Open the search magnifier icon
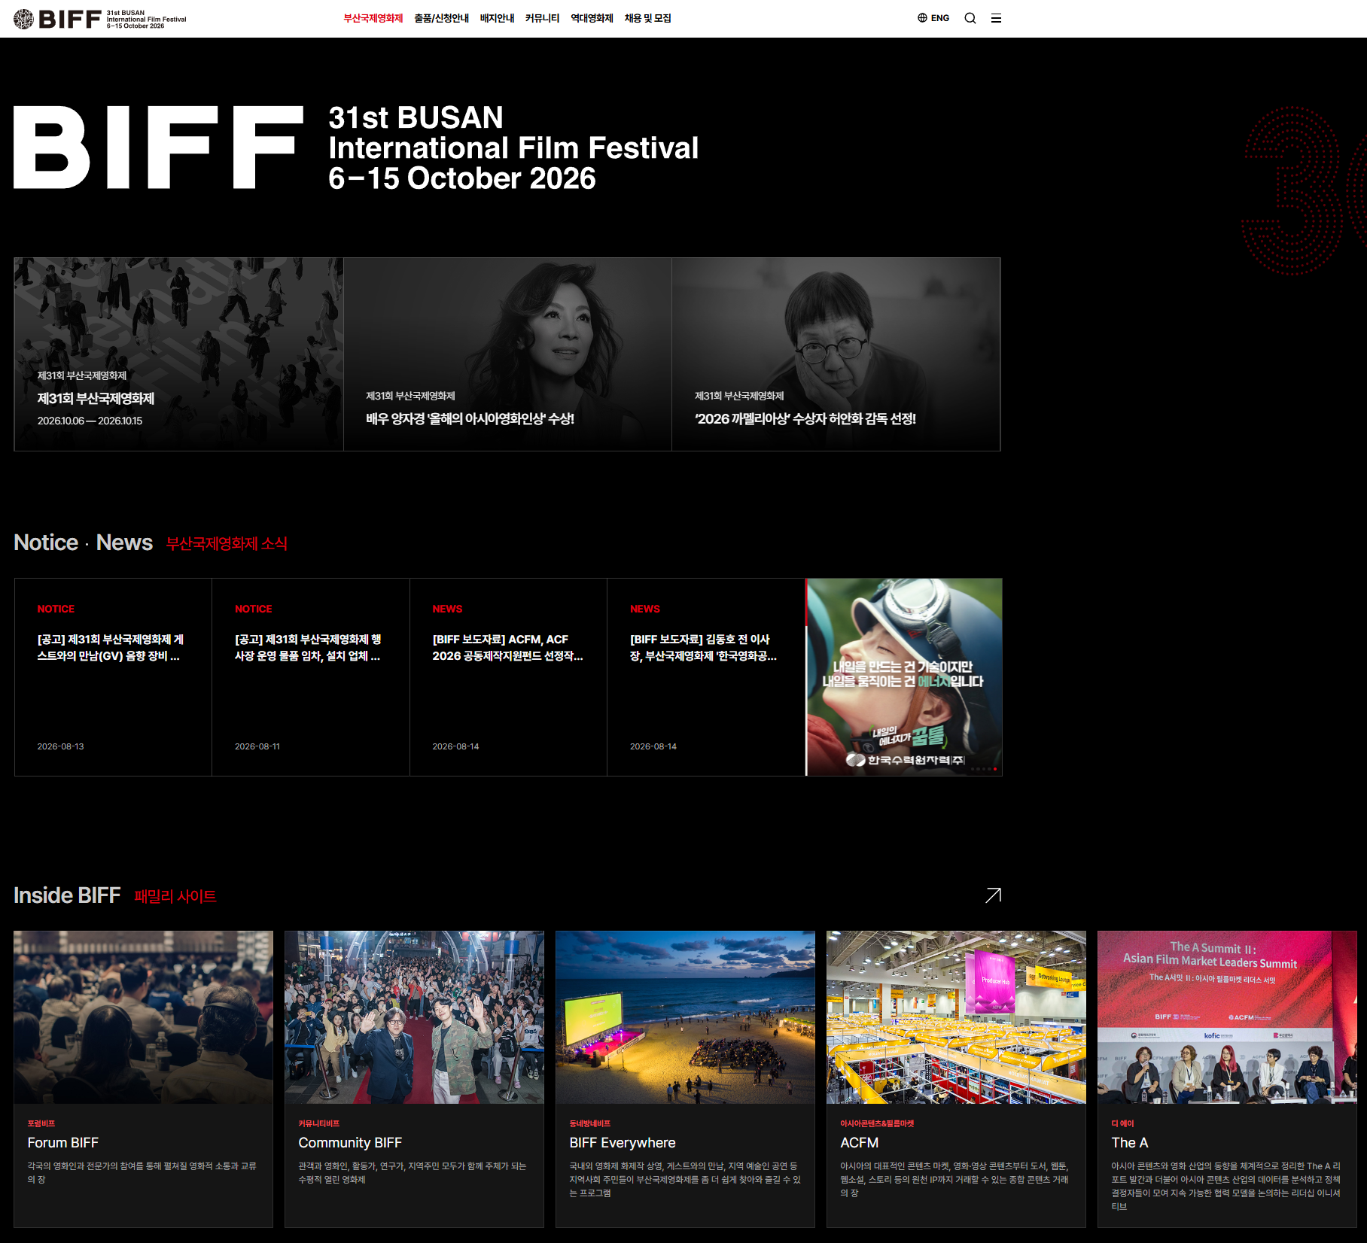 (970, 18)
